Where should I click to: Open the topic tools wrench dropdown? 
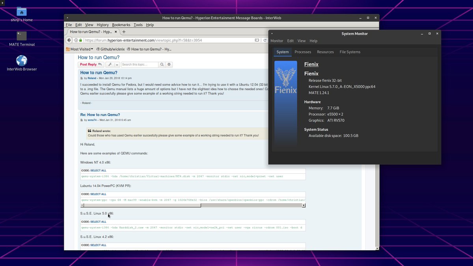click(x=113, y=65)
